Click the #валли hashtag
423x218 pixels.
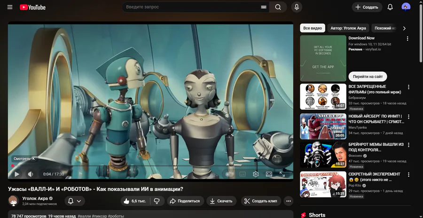coord(84,216)
